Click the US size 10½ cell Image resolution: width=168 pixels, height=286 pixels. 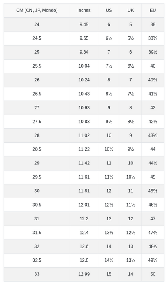109,149
